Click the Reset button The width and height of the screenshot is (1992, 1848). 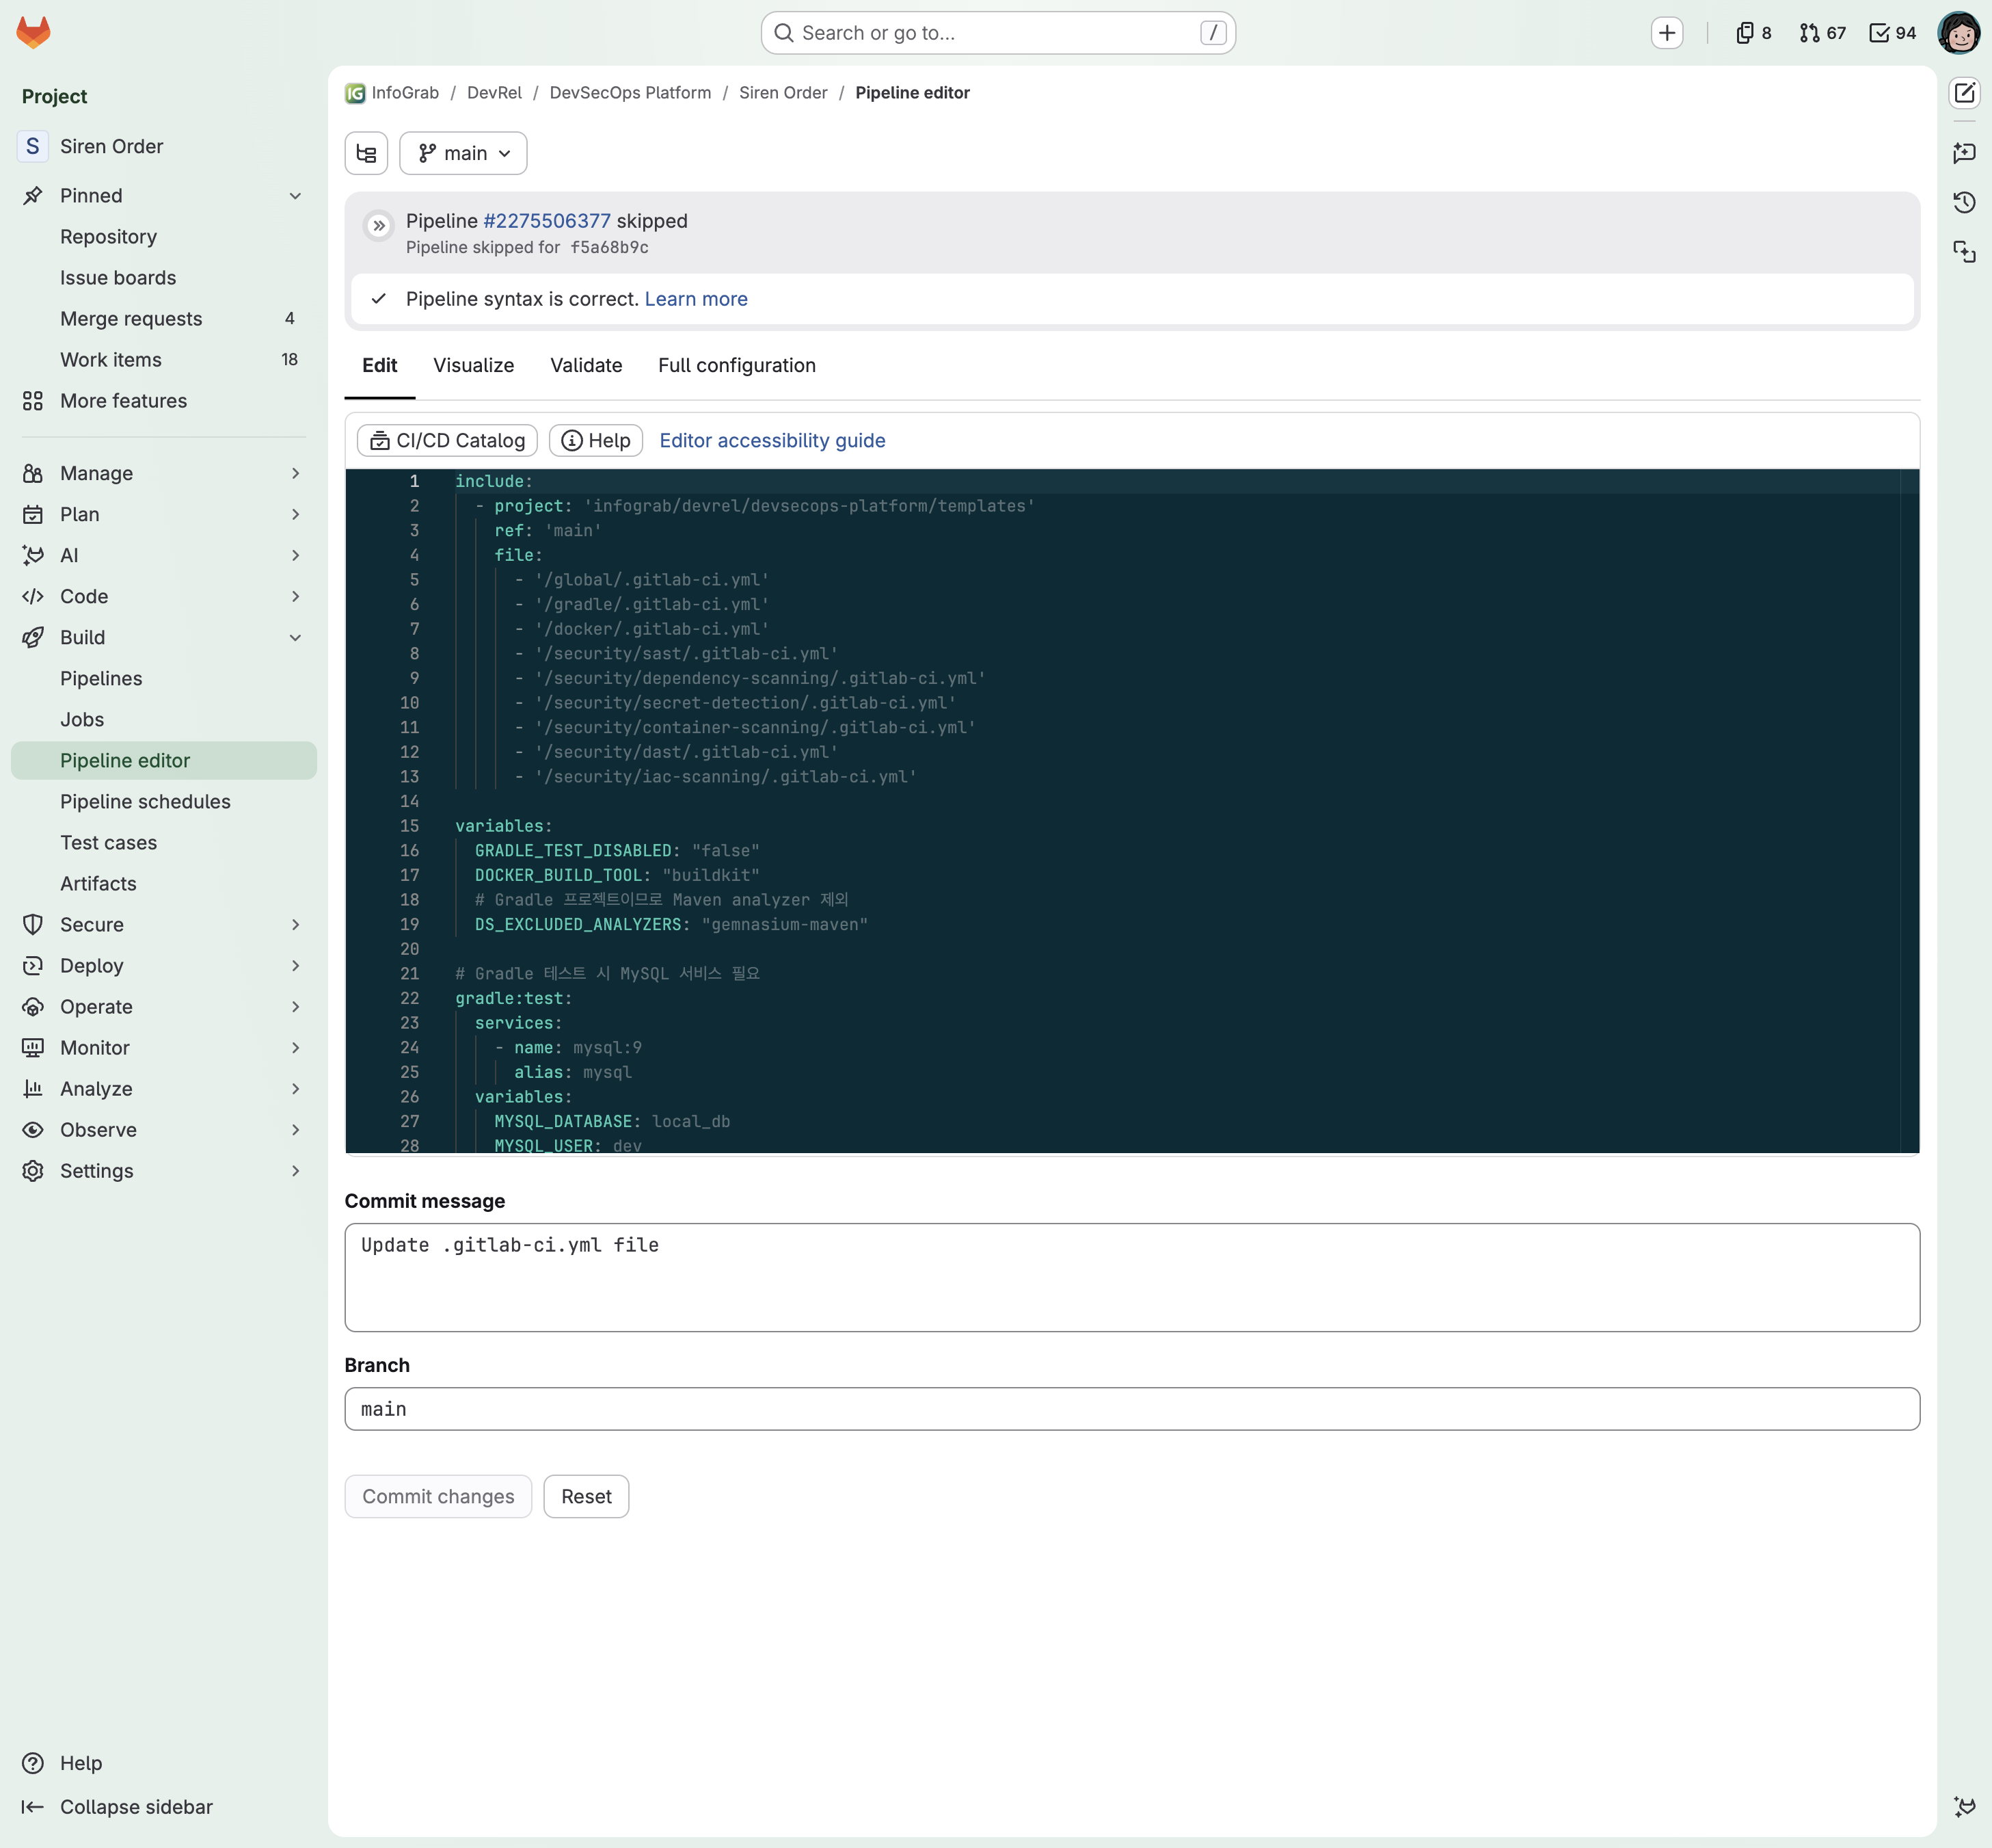point(586,1497)
